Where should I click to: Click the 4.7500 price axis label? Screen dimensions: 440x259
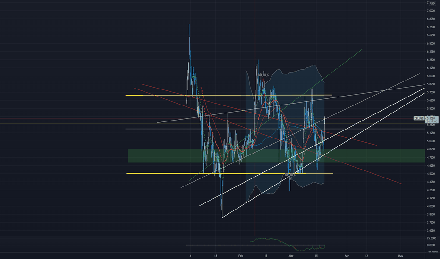(x=431, y=158)
